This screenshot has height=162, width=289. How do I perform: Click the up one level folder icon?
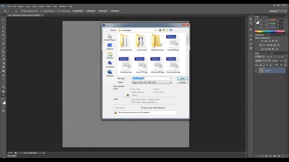pyautogui.click(x=163, y=30)
